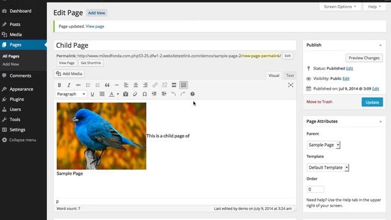Viewport: 391px width, 220px height.
Task: Enter distraction-free fullscreen writing mode
Action: point(291,85)
